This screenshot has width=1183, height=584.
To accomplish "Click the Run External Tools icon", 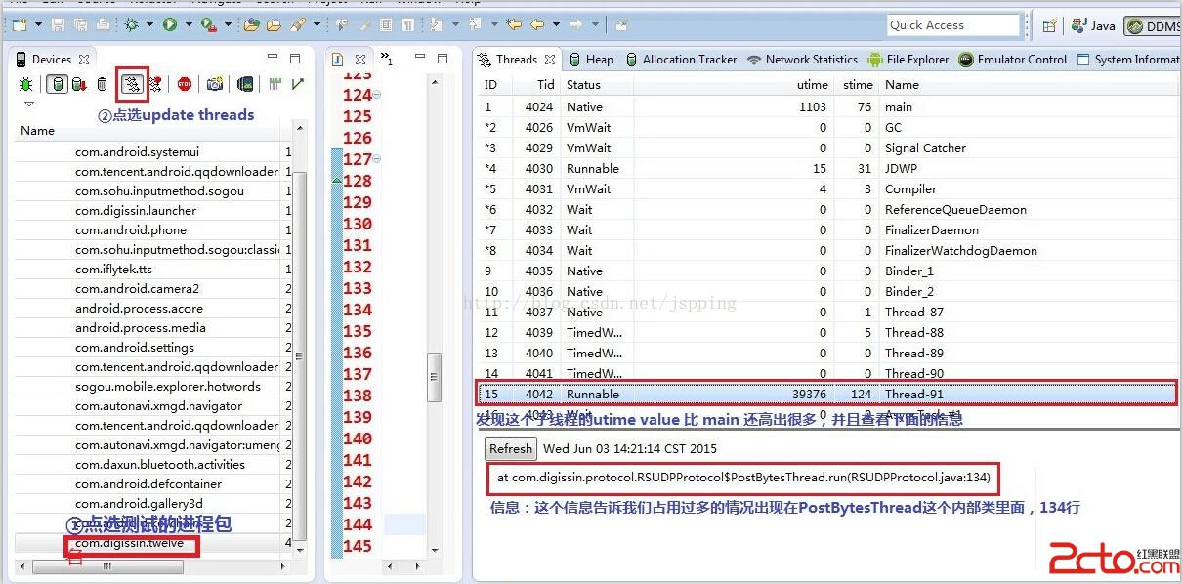I will [x=208, y=24].
